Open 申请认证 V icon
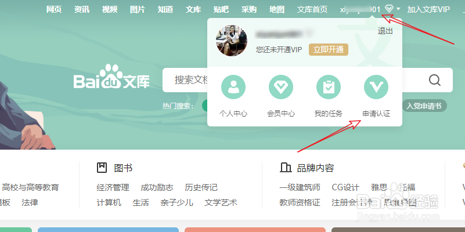The height and width of the screenshot is (232, 465). (376, 87)
